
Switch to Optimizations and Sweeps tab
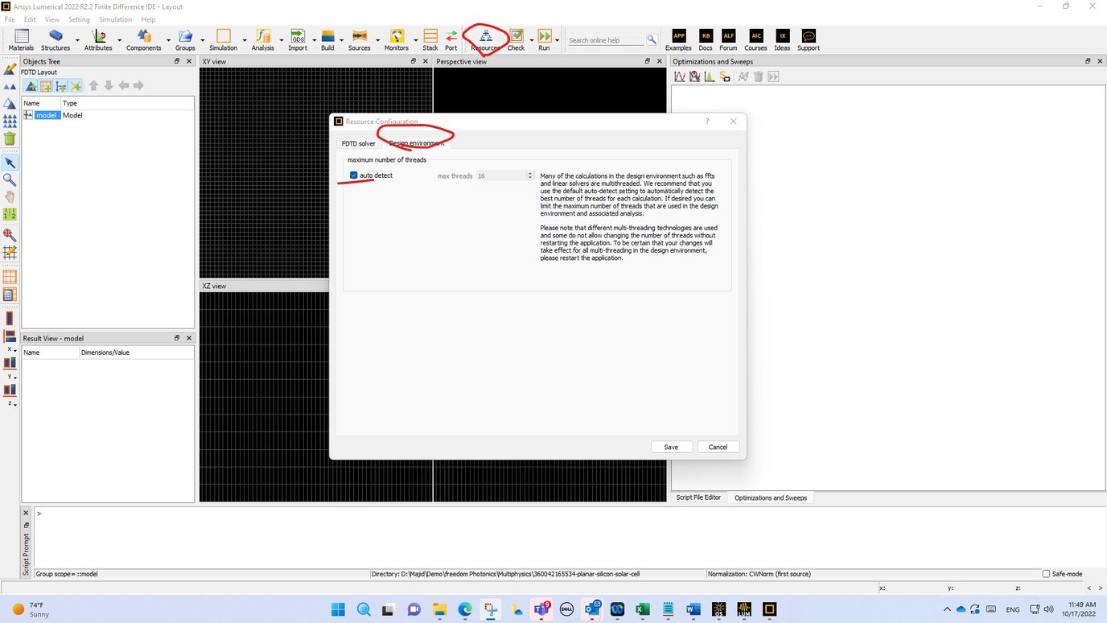[770, 497]
